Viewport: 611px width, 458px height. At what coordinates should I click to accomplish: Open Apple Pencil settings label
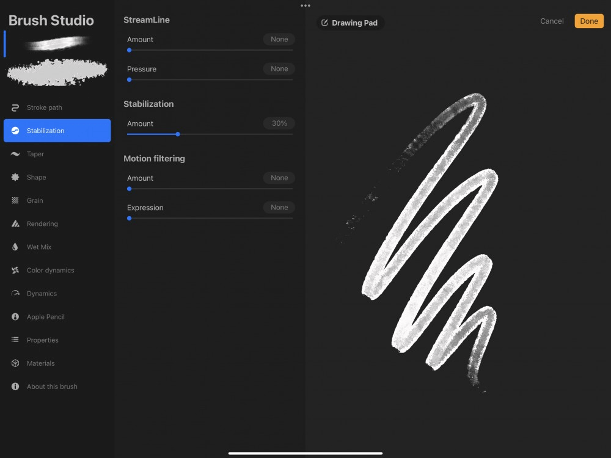(46, 316)
